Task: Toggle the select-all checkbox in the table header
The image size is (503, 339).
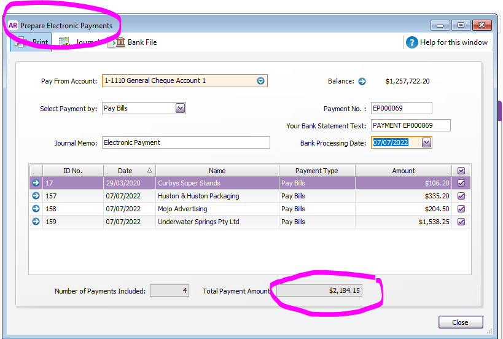Action: point(461,171)
